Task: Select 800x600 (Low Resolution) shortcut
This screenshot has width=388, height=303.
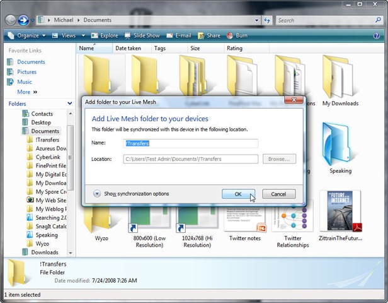Action: 149,227
